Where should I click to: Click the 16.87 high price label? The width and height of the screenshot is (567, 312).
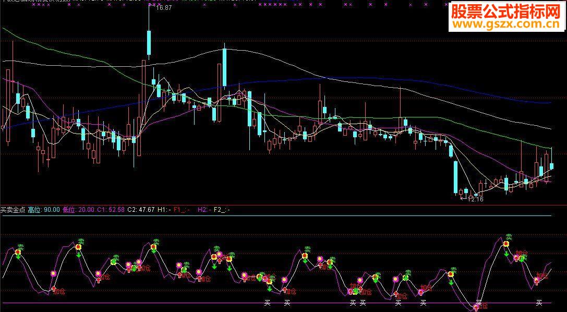tap(164, 8)
